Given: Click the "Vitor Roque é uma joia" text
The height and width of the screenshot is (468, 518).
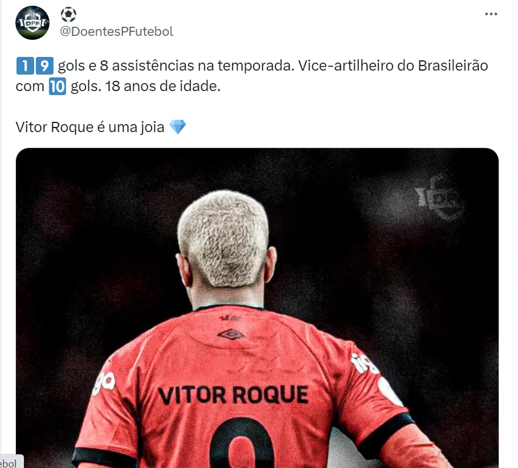Looking at the screenshot, I should pos(90,127).
